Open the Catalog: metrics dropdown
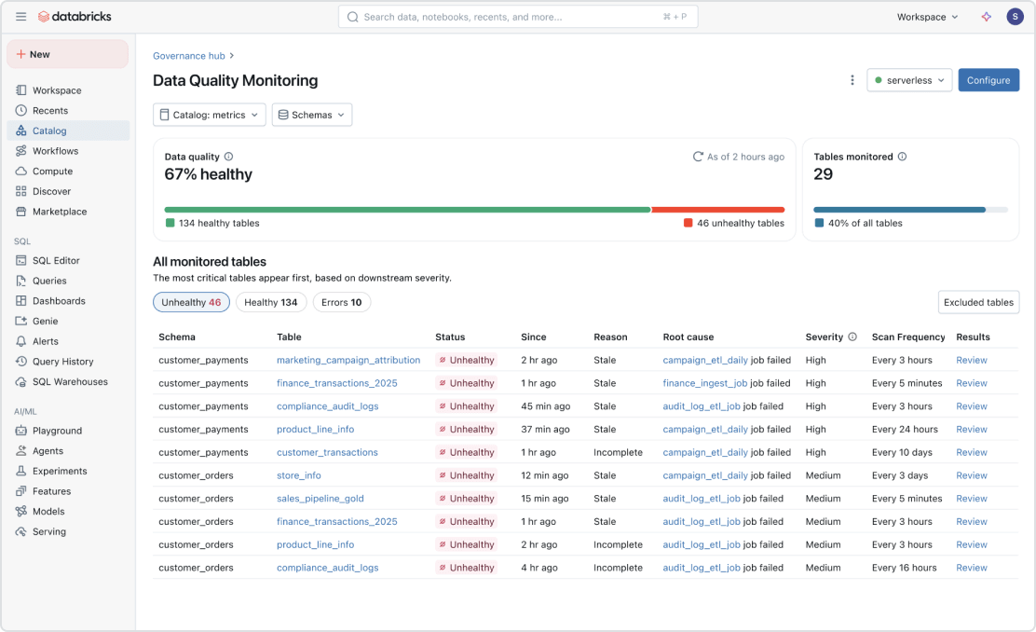This screenshot has height=632, width=1036. click(x=209, y=115)
